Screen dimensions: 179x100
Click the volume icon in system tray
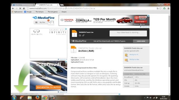pos(150,97)
